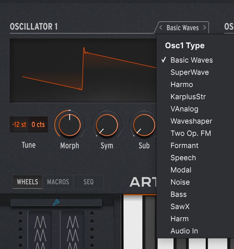Switch to the WHEELS tab
234x249 pixels.
(x=27, y=182)
